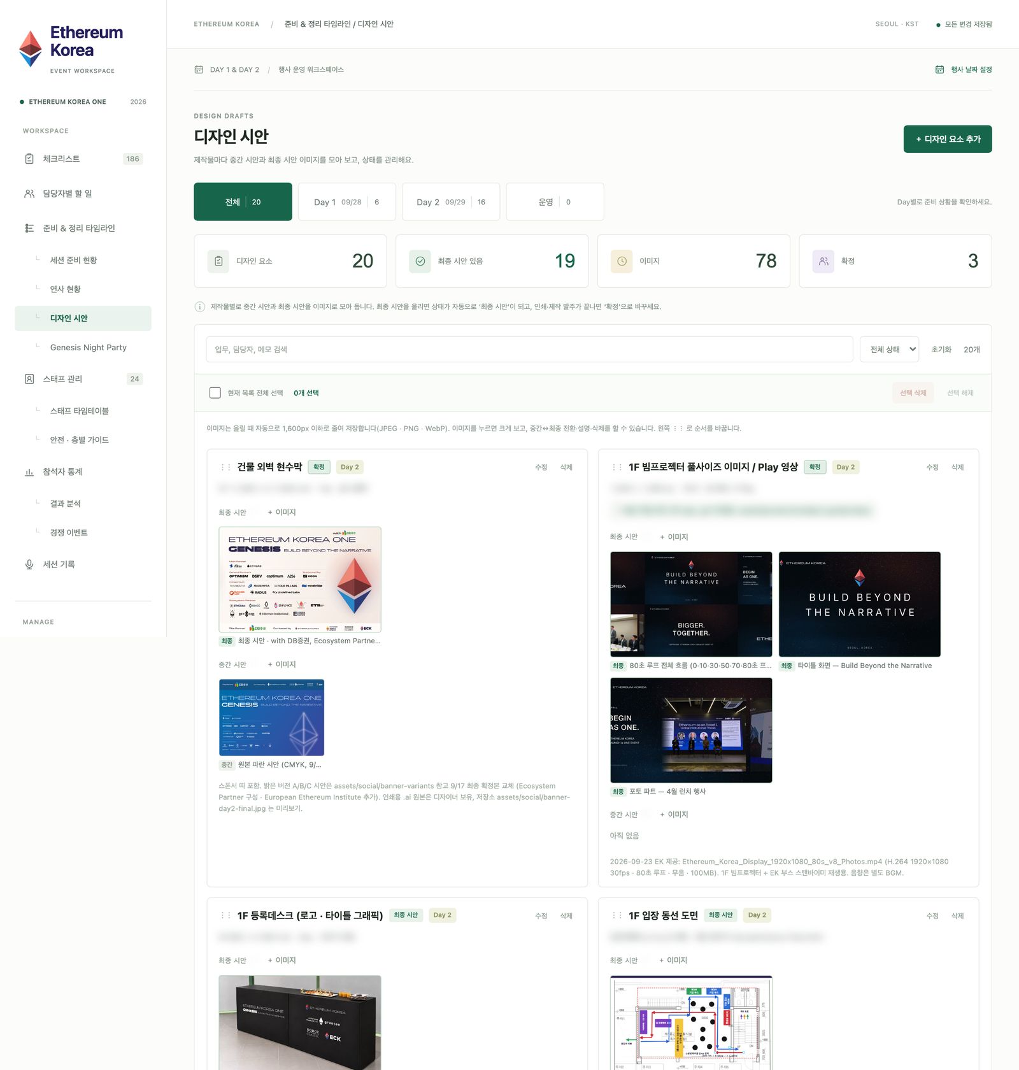Image resolution: width=1019 pixels, height=1070 pixels.
Task: Open the 80초 루프 전체 흐름 collage thumbnail
Action: (x=691, y=604)
